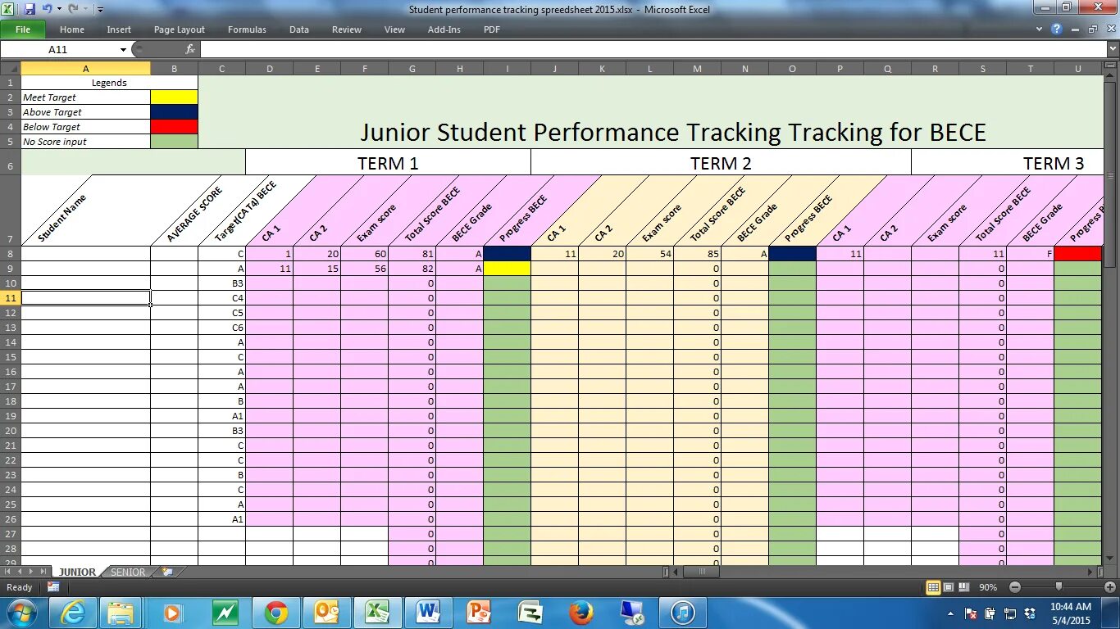Open the Formulas ribbon tab
The width and height of the screenshot is (1120, 629).
[247, 29]
